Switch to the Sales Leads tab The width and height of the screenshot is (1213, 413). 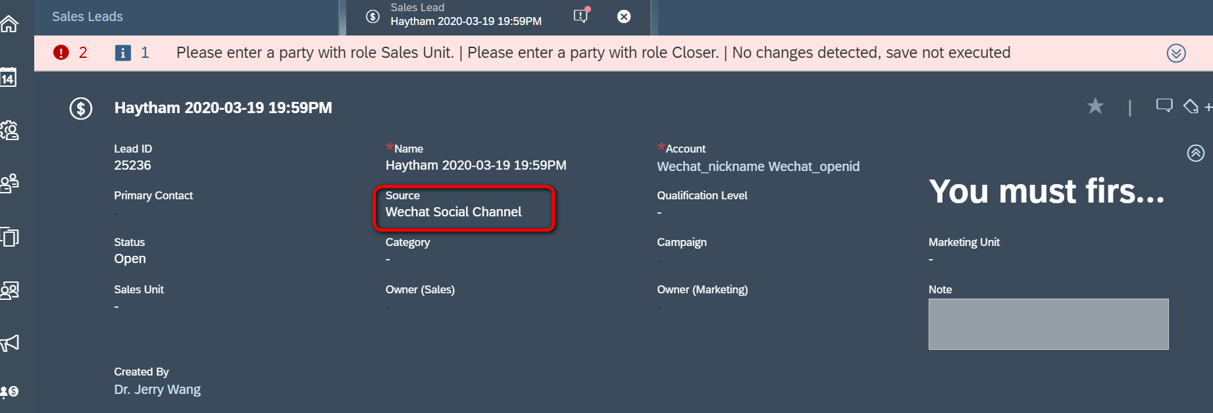pyautogui.click(x=88, y=16)
